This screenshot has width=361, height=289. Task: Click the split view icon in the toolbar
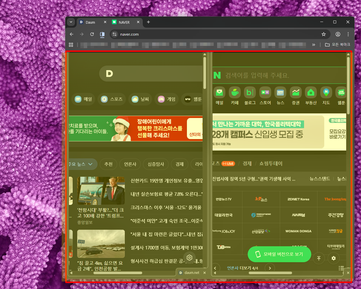[102, 34]
